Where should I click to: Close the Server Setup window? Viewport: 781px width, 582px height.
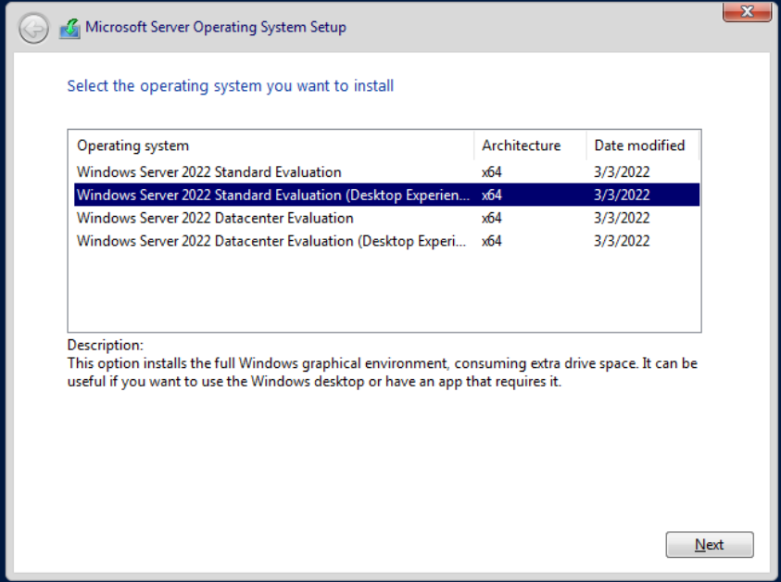pos(748,11)
